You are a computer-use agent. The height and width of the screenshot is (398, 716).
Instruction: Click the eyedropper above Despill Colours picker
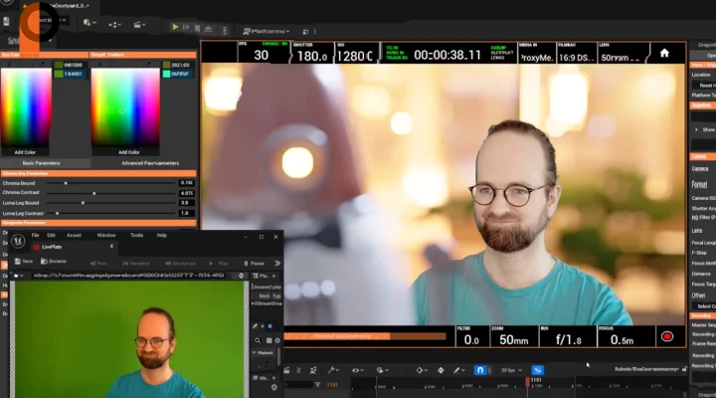click(x=150, y=64)
